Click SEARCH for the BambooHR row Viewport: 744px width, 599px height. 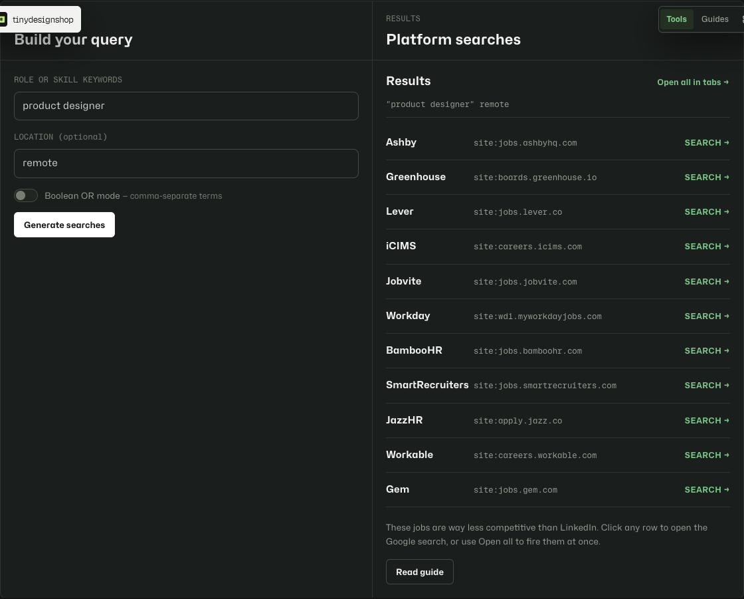[707, 351]
